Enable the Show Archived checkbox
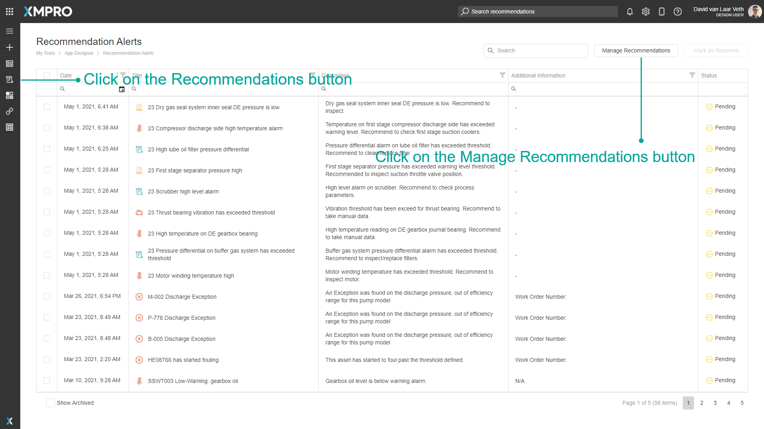This screenshot has height=429, width=764. tap(51, 403)
